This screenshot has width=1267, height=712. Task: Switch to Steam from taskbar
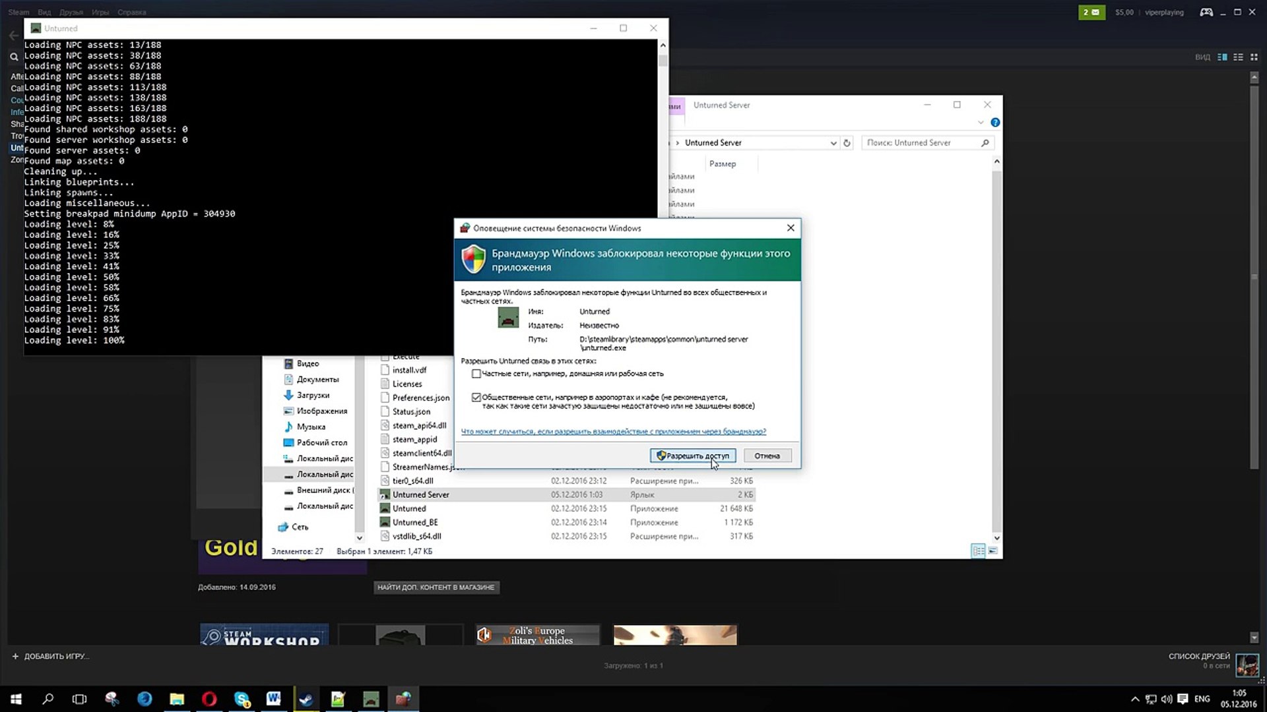coord(306,699)
